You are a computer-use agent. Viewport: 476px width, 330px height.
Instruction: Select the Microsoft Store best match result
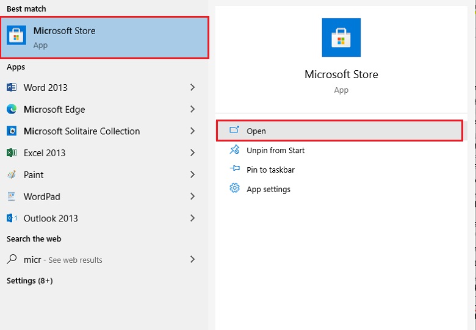point(104,38)
